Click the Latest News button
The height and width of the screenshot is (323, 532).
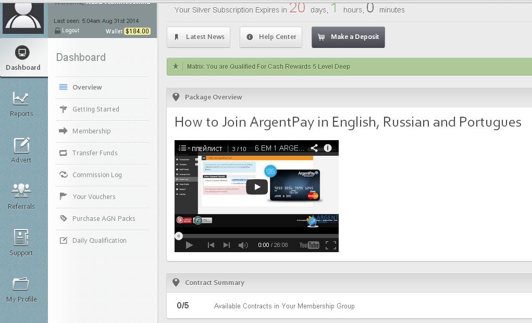coord(199,37)
